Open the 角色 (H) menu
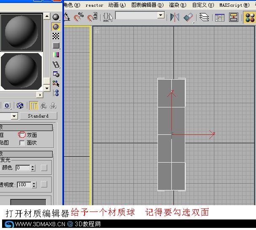 tap(72, 5)
